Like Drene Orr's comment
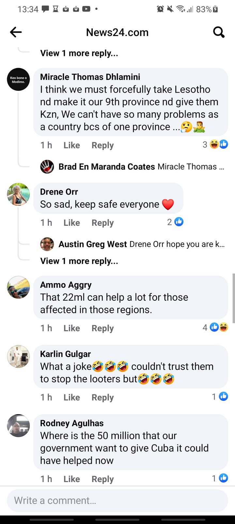Screen dimensions: 235x524 [x=72, y=223]
